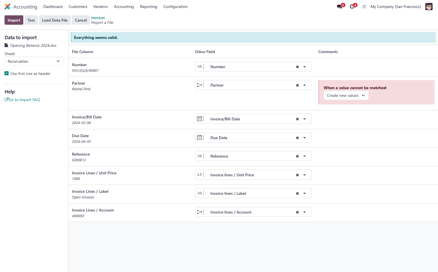Viewport: 438px width, 272px height.
Task: Click the calendar icon in Due Date field
Action: [200, 138]
